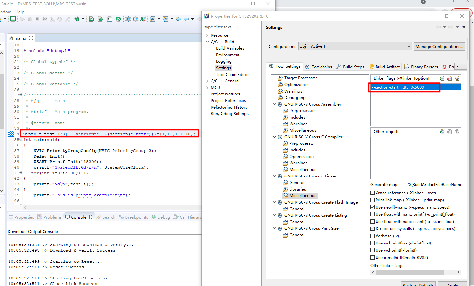Screen dimensions: 474x286
Task: Collapse the GNU RISC-V Cross C Compiler node
Action: click(x=275, y=137)
